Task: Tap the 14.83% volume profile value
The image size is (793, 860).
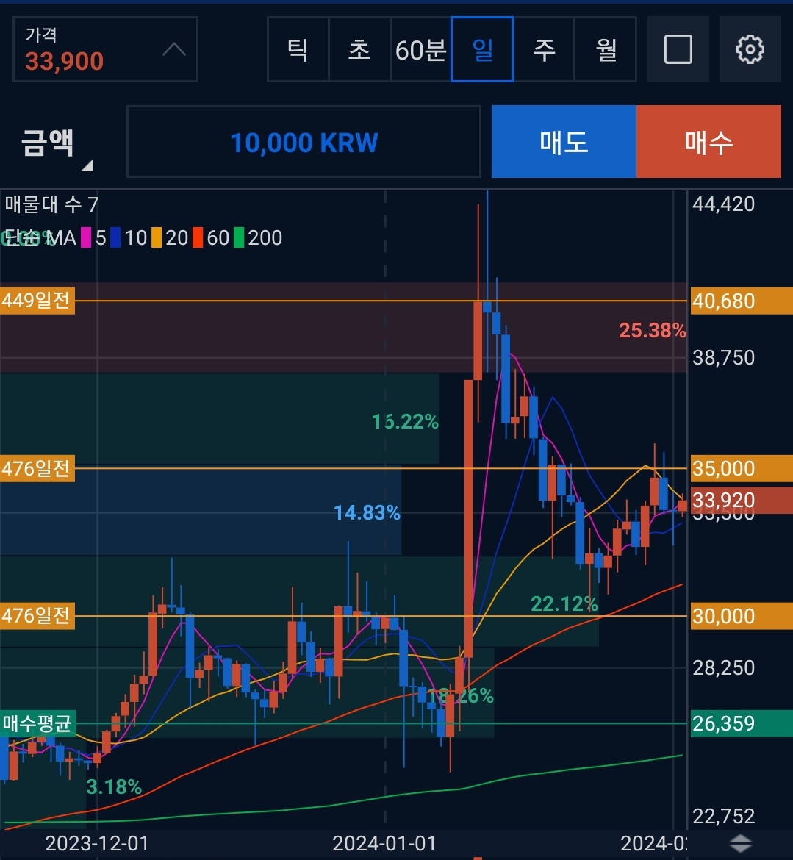Action: (x=367, y=513)
